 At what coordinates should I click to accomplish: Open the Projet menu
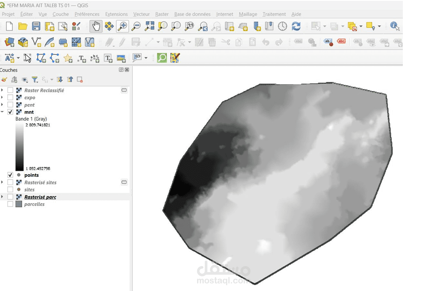point(8,14)
